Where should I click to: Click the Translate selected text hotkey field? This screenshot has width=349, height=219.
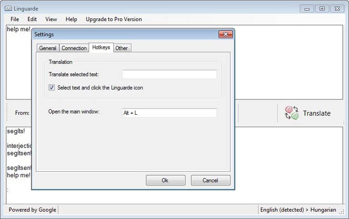[x=170, y=74]
